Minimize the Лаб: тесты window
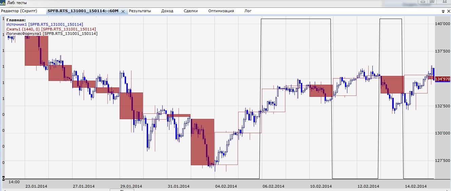 423,2
